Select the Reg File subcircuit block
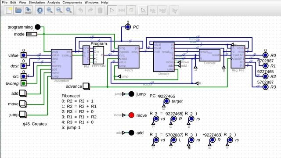The height and width of the screenshot is (158, 281). click(238, 57)
